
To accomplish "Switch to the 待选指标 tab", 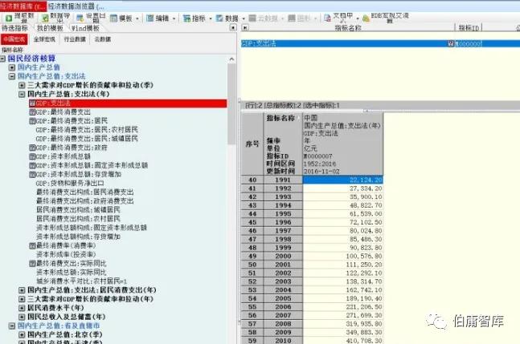I will (x=15, y=28).
